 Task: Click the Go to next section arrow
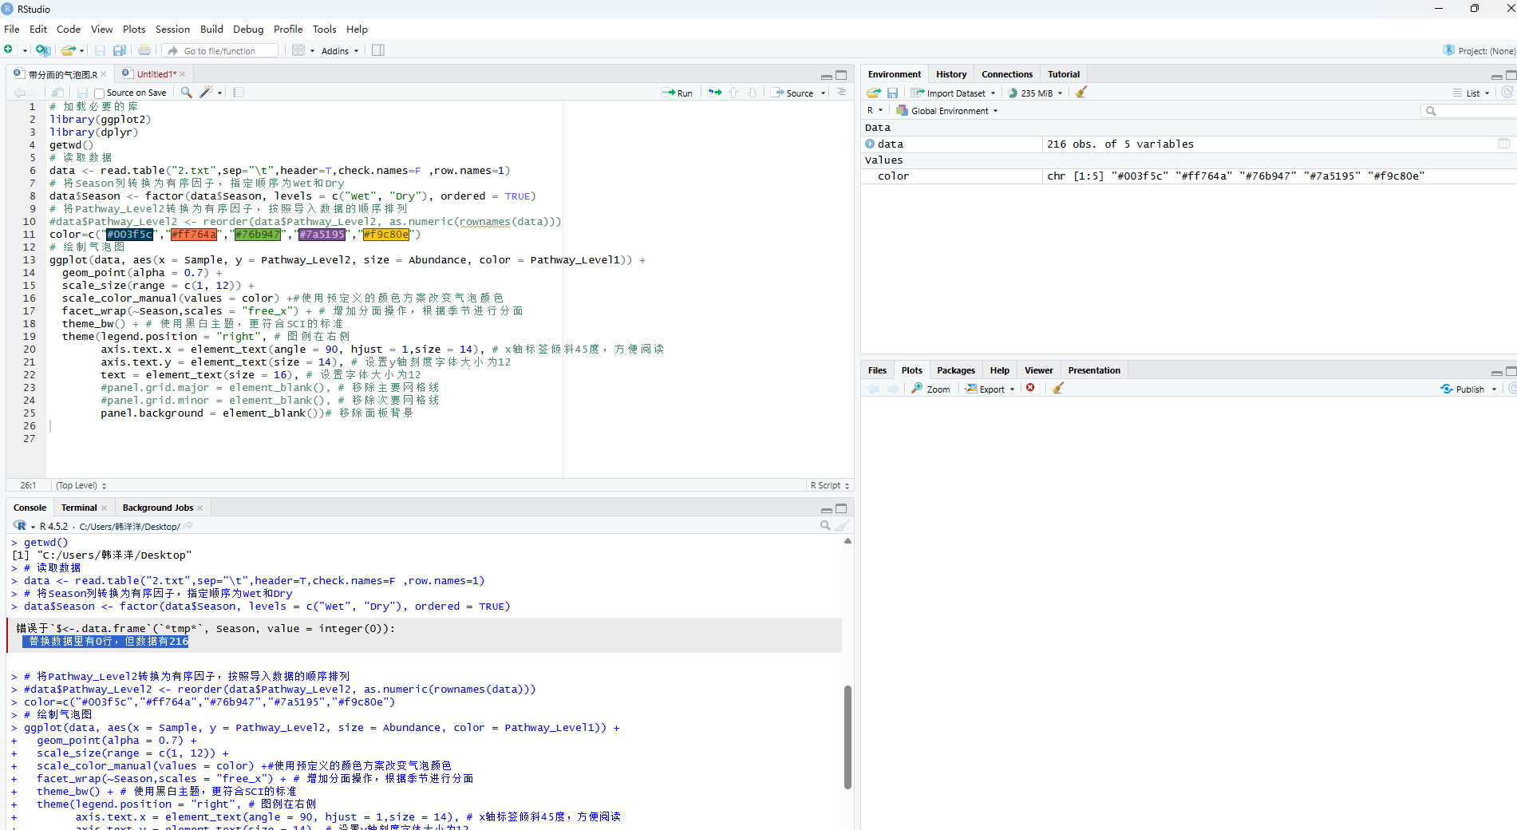coord(753,93)
